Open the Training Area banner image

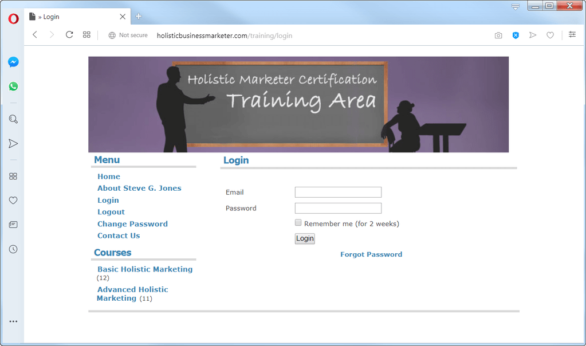click(x=298, y=105)
